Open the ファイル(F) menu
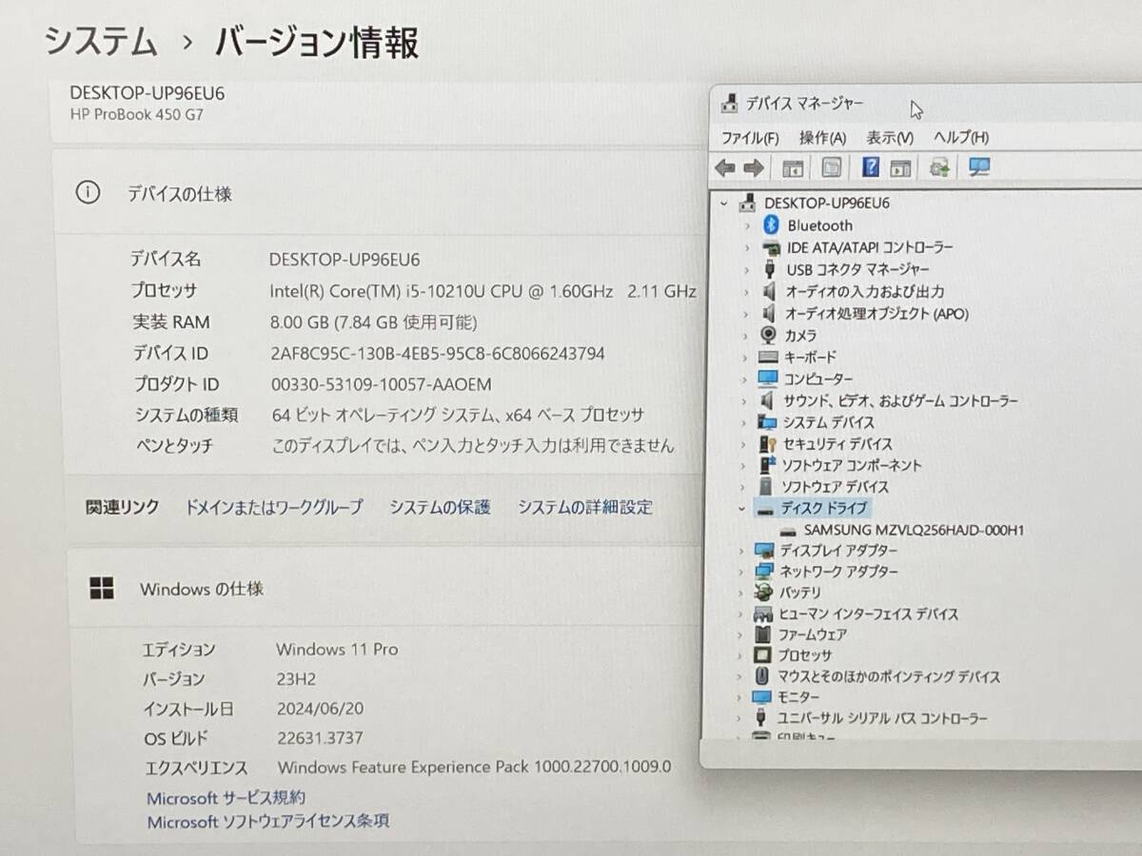Screen dimensions: 1142x856 pos(750,138)
